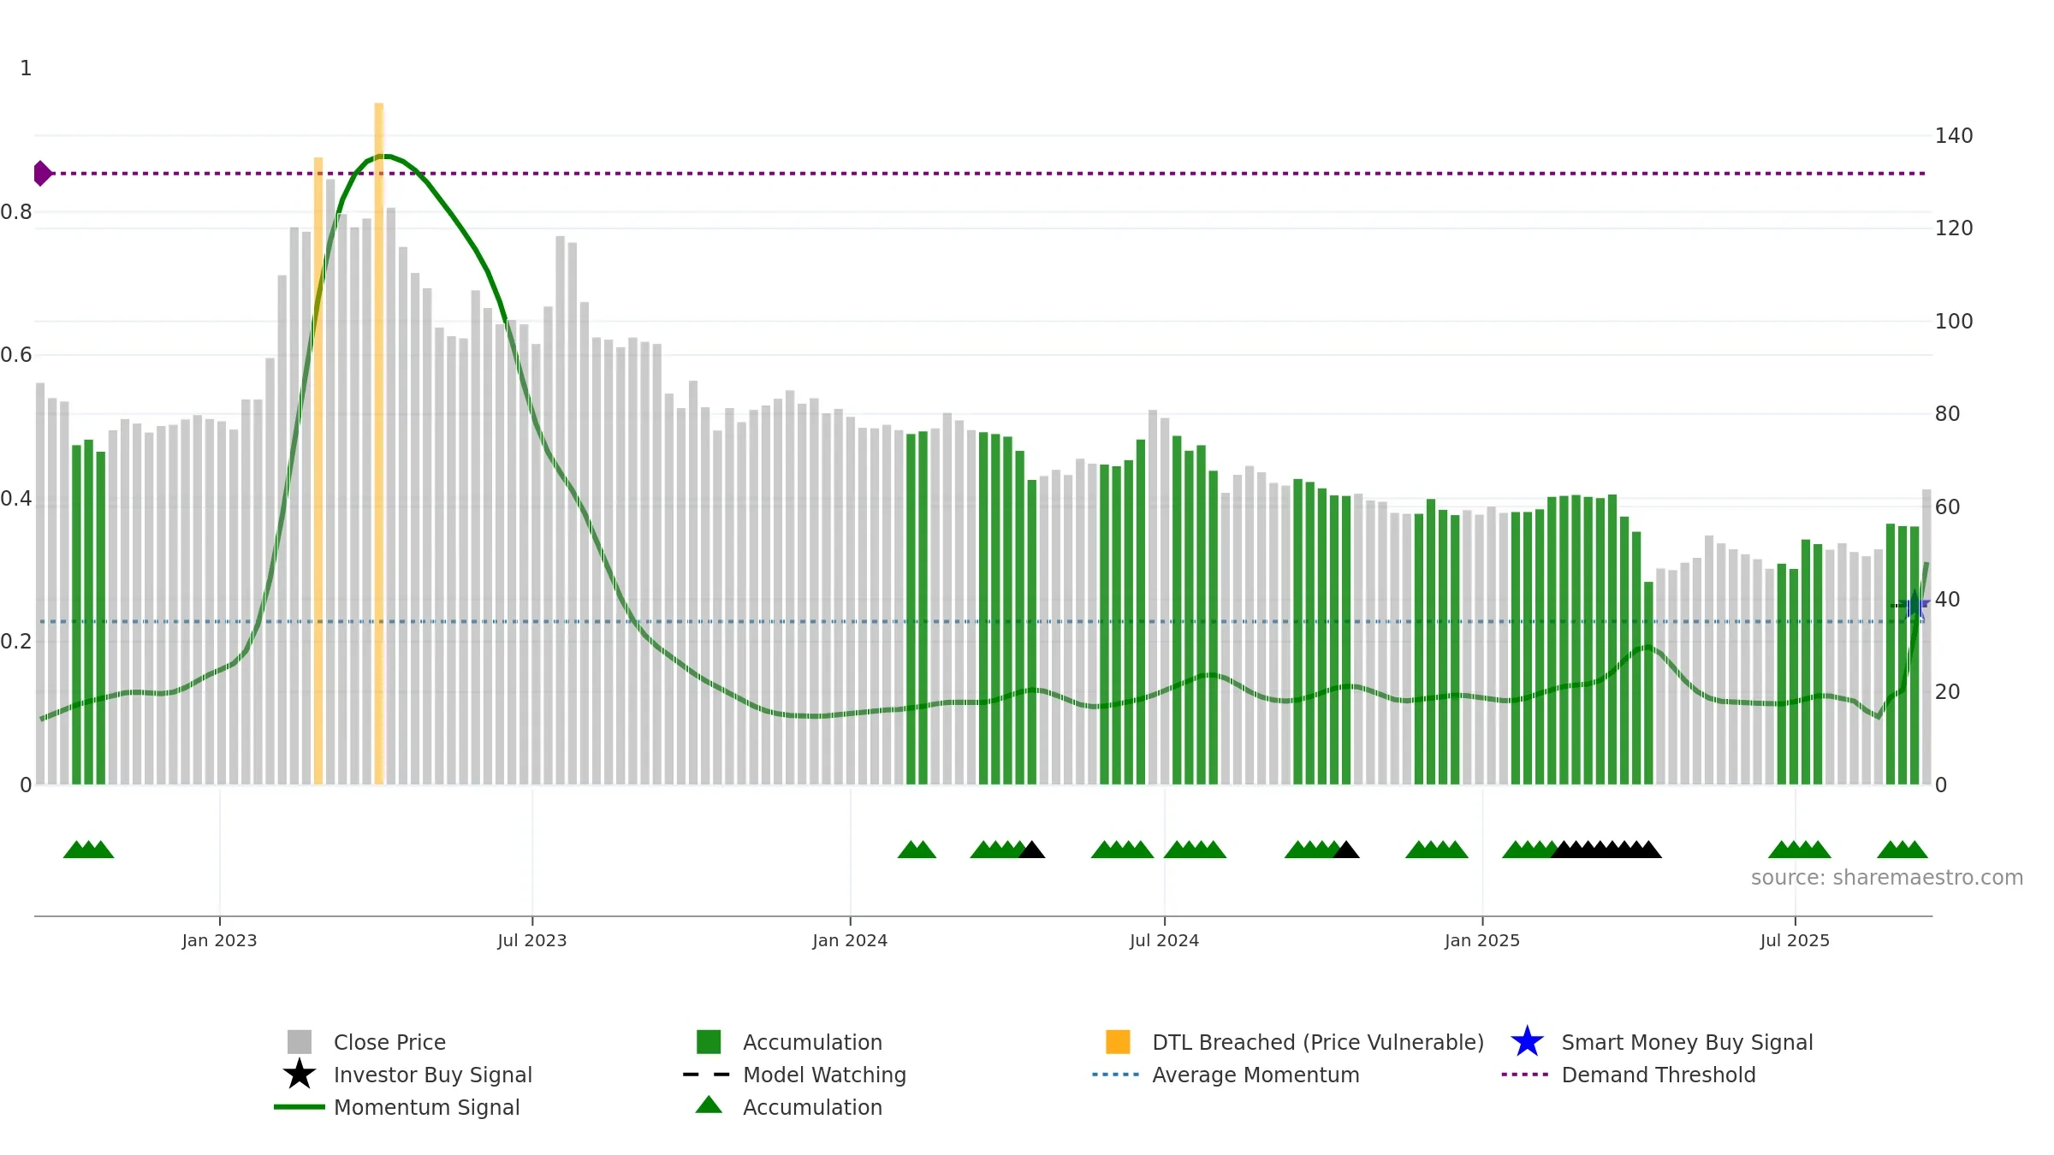Click the purple diamond Demand Threshold marker
Screen dimensions: 2054x1155
42,174
